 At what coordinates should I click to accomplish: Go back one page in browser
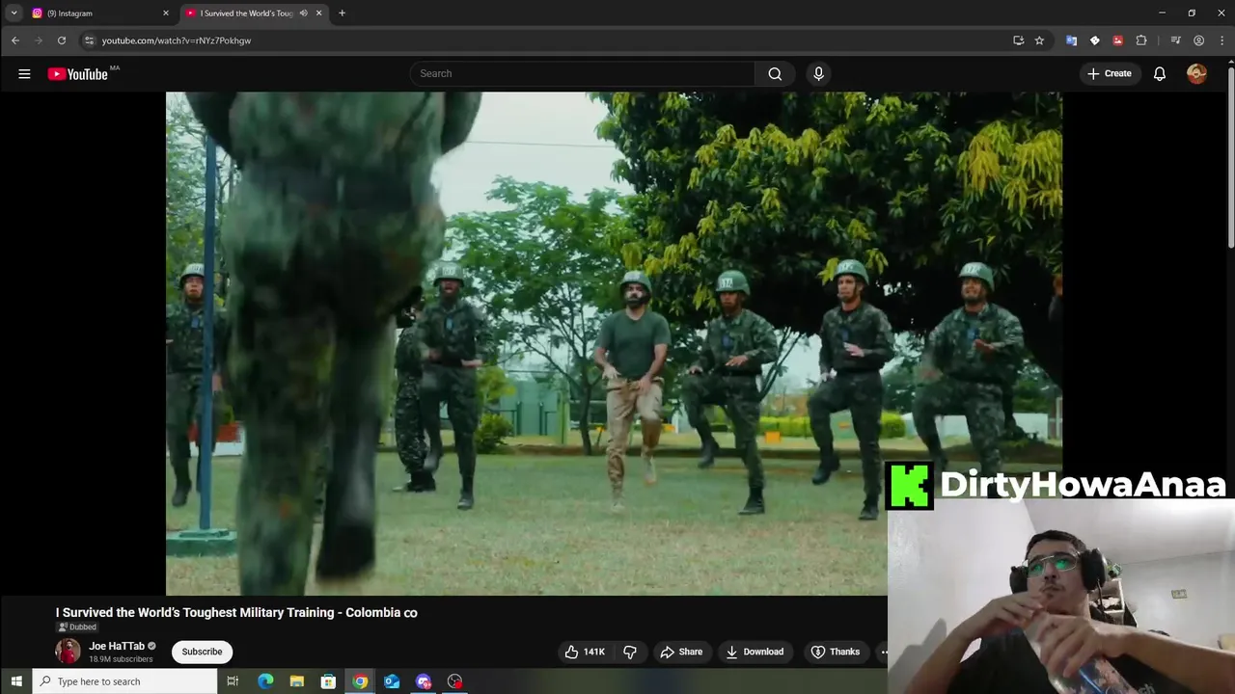pyautogui.click(x=15, y=40)
